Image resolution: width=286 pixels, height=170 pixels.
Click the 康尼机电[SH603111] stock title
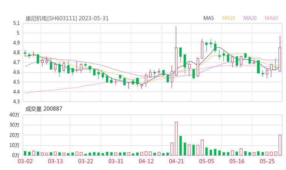[51, 18]
